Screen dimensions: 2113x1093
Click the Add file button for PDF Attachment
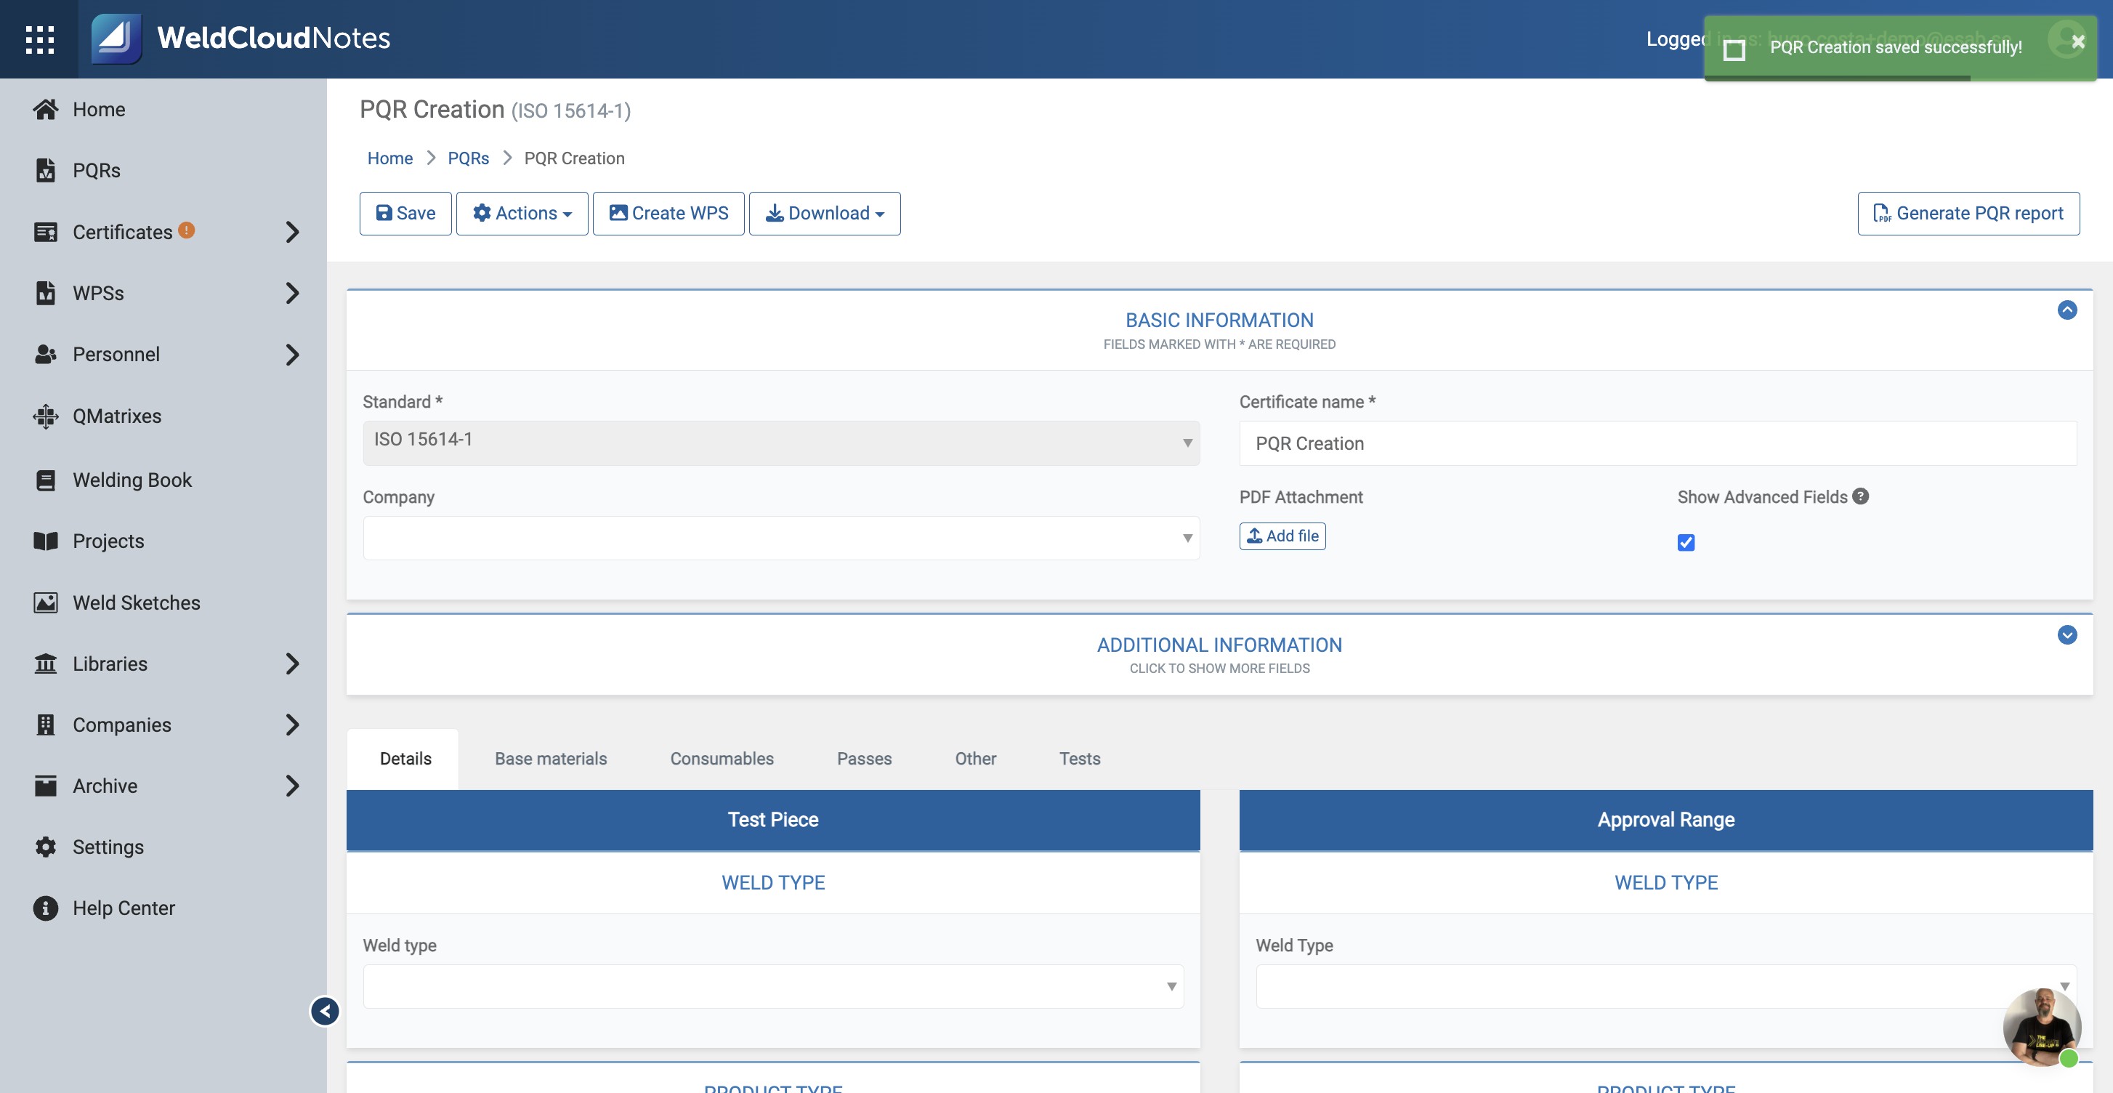(1282, 536)
